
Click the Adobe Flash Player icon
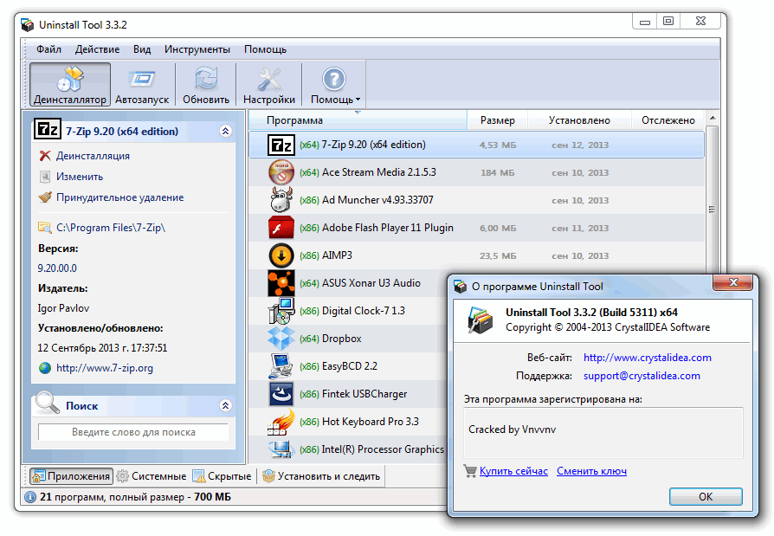281,228
